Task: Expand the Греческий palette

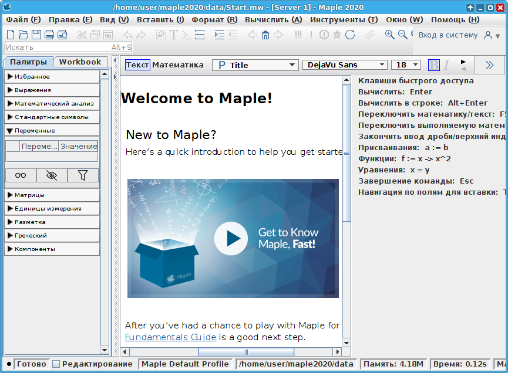Action: (52, 236)
